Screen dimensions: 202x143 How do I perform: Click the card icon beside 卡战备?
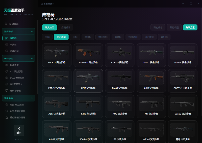point(7,45)
